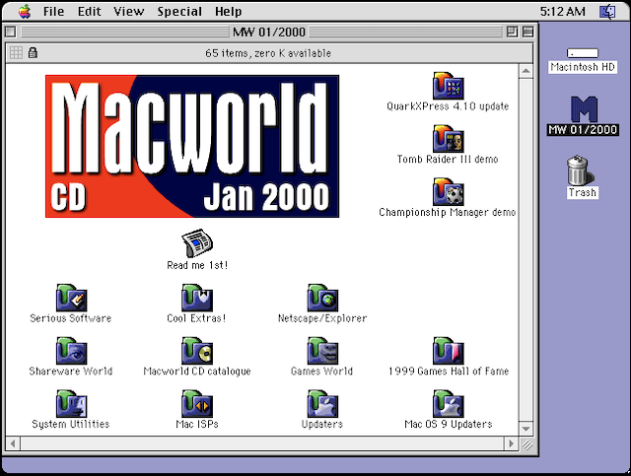This screenshot has height=476, width=631.
Task: Select the Serious Software folder icon
Action: 71,298
